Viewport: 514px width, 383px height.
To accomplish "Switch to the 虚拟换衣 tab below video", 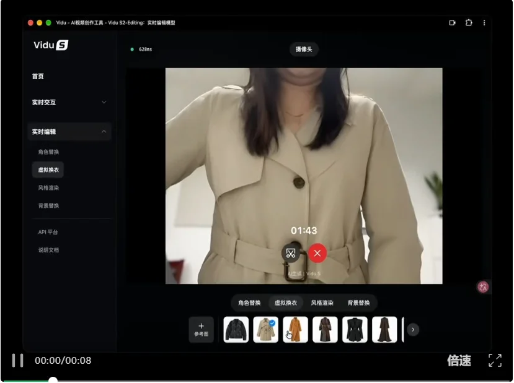I will [x=285, y=303].
